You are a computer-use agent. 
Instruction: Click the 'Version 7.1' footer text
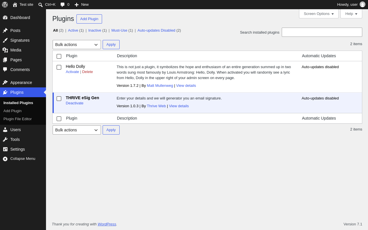[353, 224]
